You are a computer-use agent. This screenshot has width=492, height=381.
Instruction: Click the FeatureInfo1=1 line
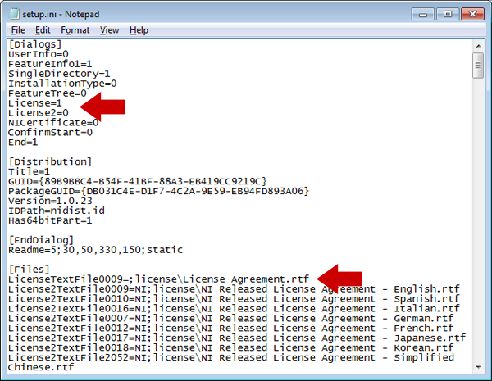(x=50, y=64)
